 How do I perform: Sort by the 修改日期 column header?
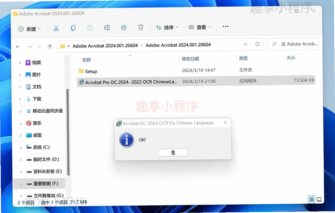pos(190,59)
